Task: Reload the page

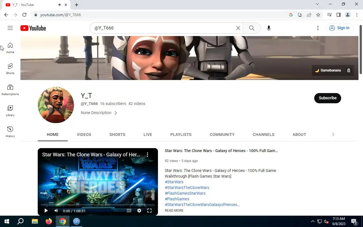Action: tap(24, 15)
